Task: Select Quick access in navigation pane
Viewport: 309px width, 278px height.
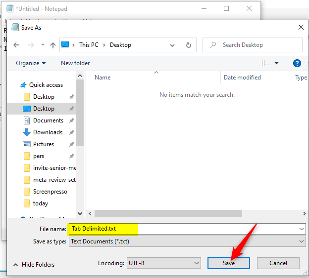Action: tap(46, 85)
